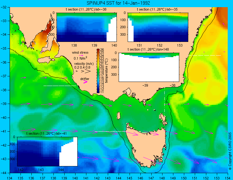Open the lon=148 temperature section inset
The image size is (233, 180).
click(x=149, y=67)
